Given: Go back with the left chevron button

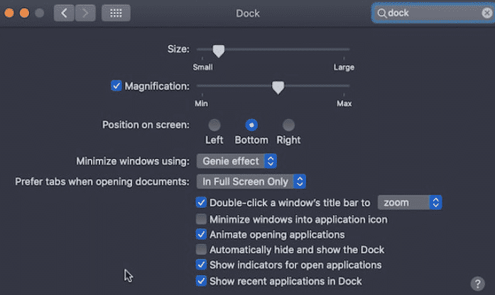Looking at the screenshot, I should pyautogui.click(x=64, y=13).
